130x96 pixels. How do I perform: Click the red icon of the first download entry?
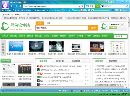[38, 66]
